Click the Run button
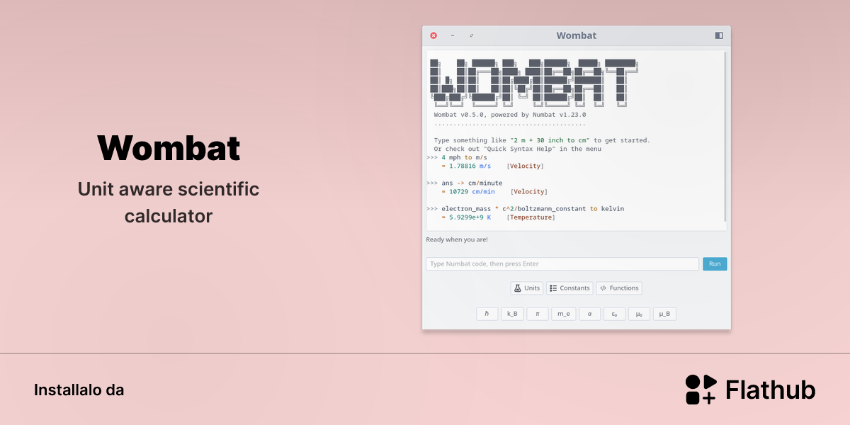The image size is (850, 425). (715, 263)
